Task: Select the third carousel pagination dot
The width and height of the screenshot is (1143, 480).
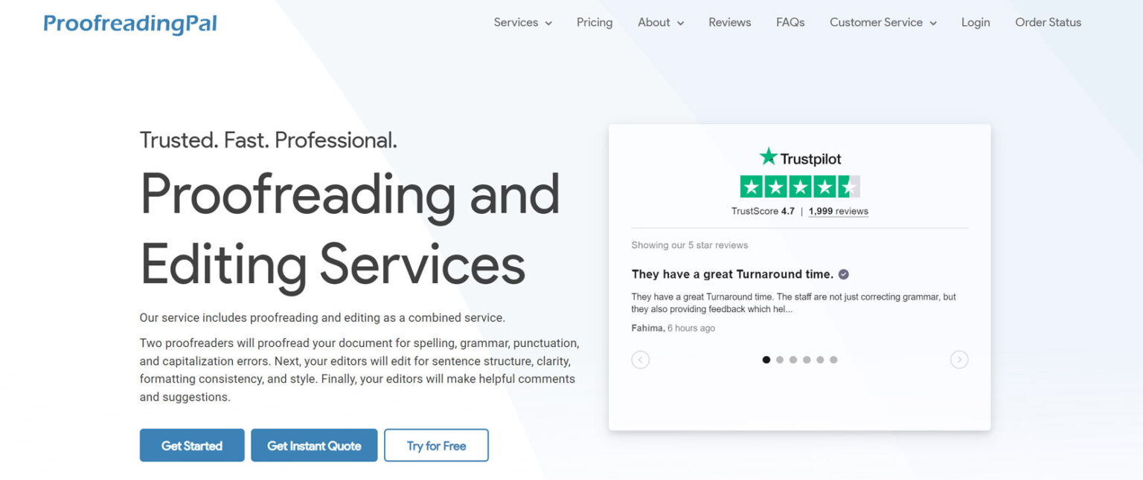Action: click(x=793, y=359)
